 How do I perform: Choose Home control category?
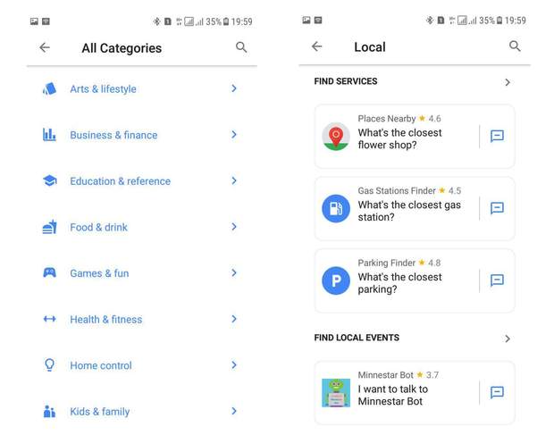101,365
